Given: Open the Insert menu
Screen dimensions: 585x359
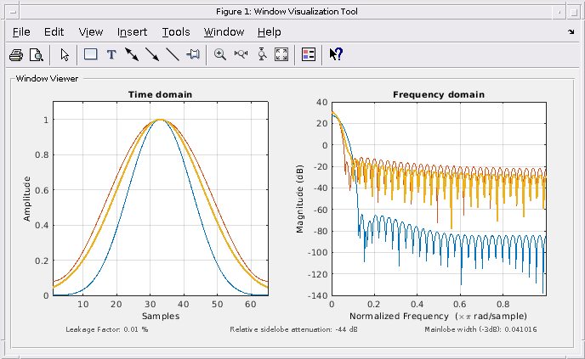Looking at the screenshot, I should click(x=132, y=32).
